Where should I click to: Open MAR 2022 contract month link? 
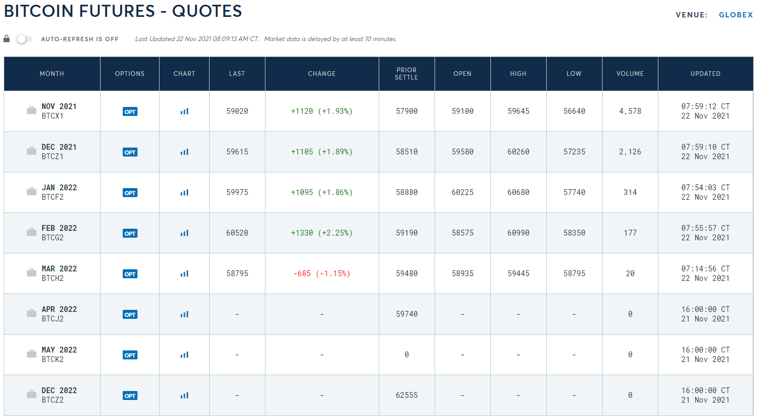[59, 269]
